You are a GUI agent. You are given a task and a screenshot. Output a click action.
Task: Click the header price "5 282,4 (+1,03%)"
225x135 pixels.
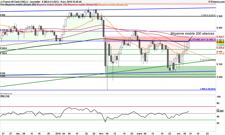(x=51, y=2)
